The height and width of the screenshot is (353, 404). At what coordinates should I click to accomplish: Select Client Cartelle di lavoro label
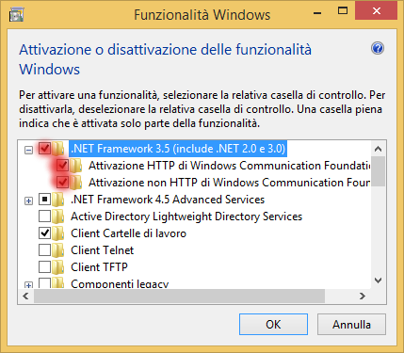(128, 233)
